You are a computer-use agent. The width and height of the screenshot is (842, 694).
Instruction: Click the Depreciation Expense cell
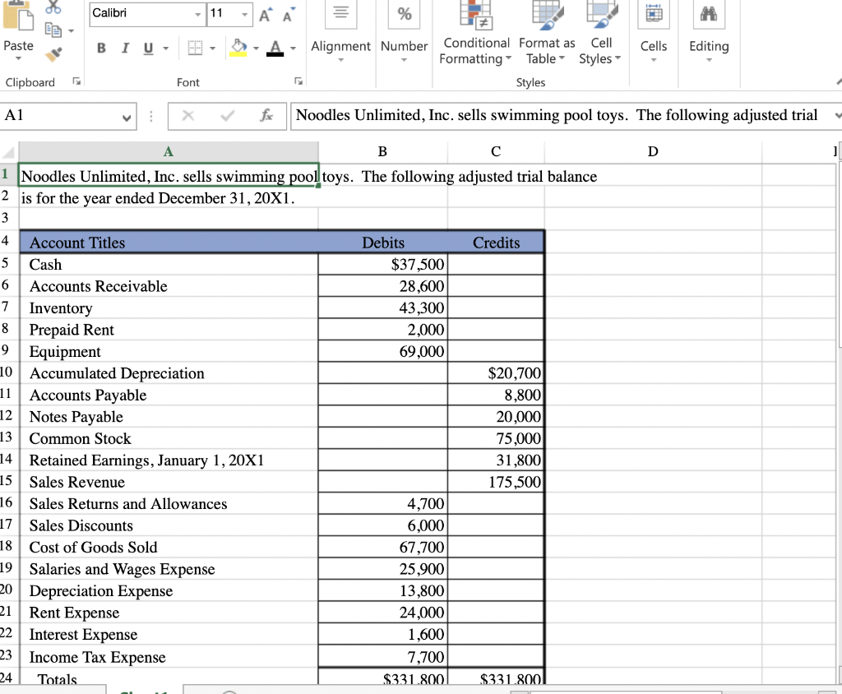169,590
